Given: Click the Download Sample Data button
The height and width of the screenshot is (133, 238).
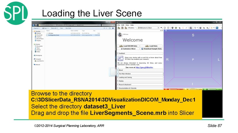Looking at the screenshot, I should tap(151, 49).
